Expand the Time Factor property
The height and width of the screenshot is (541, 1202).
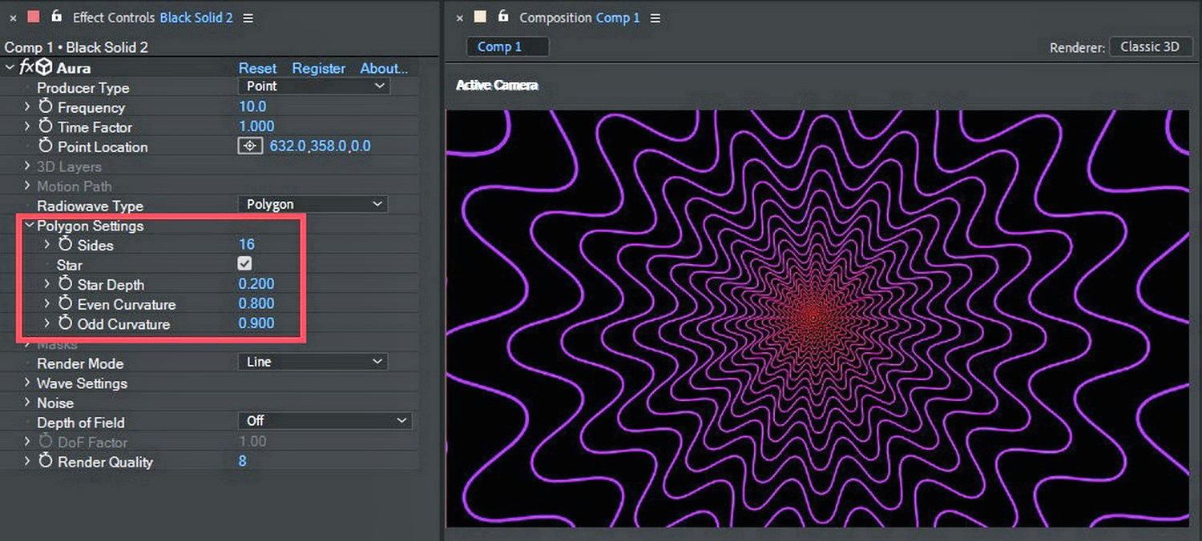[x=27, y=126]
